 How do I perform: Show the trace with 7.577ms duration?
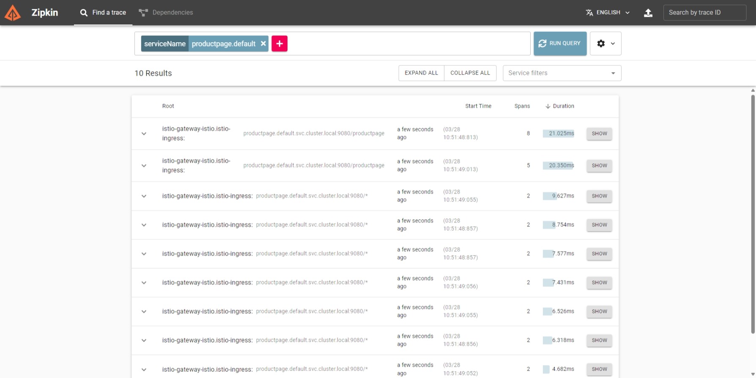tap(599, 254)
